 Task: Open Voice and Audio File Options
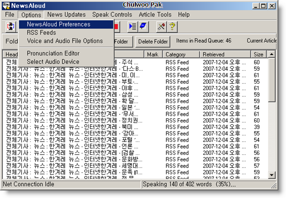(x=66, y=41)
